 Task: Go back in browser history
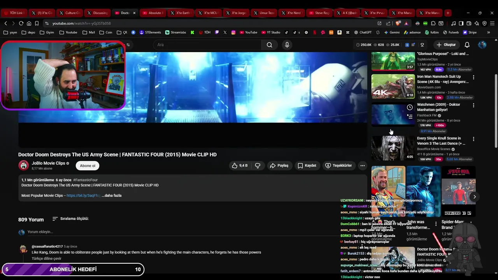(x=5, y=23)
